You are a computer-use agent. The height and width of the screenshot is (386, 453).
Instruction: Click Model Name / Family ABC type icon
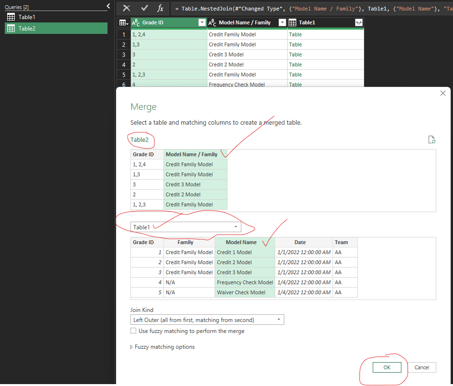click(x=212, y=22)
